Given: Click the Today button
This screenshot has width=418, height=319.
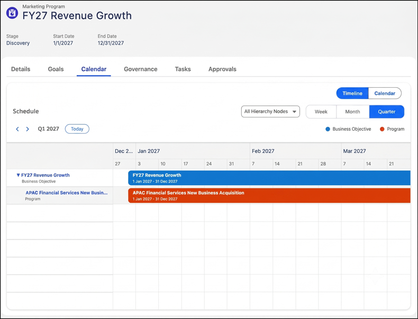Looking at the screenshot, I should (x=77, y=129).
